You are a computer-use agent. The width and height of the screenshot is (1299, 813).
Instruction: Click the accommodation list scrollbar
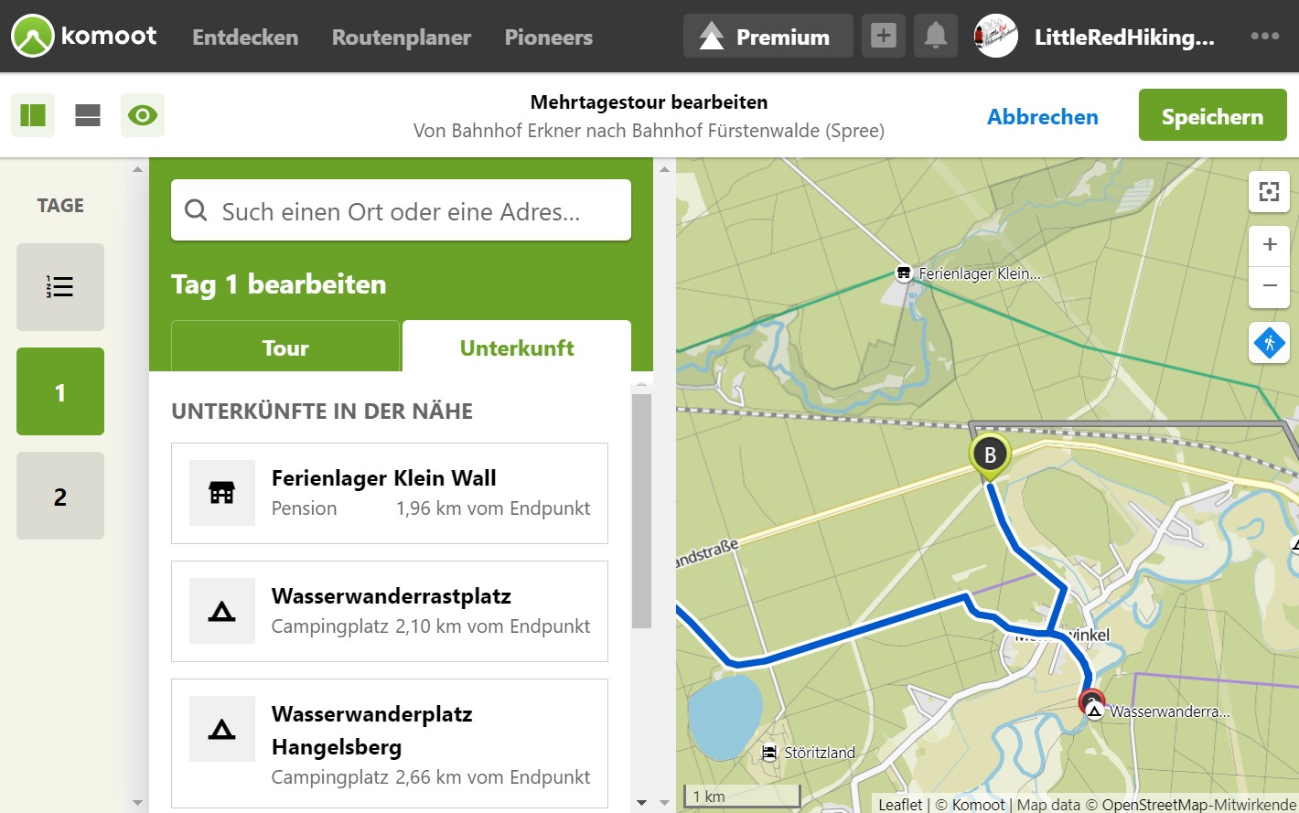(x=641, y=511)
